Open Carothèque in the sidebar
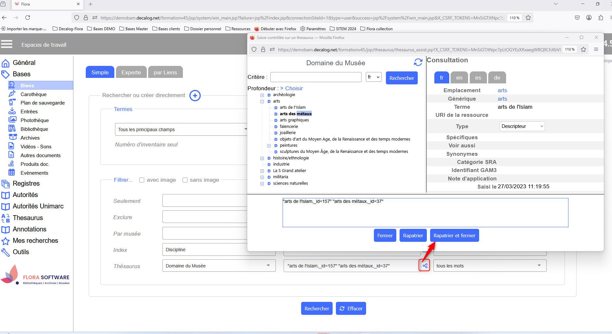This screenshot has width=612, height=334. 33,94
